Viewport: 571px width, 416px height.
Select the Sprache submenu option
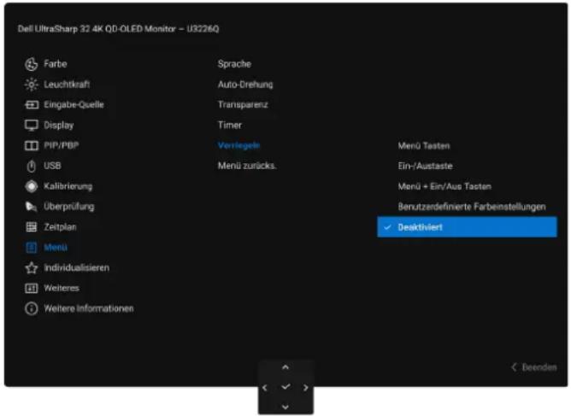click(234, 64)
